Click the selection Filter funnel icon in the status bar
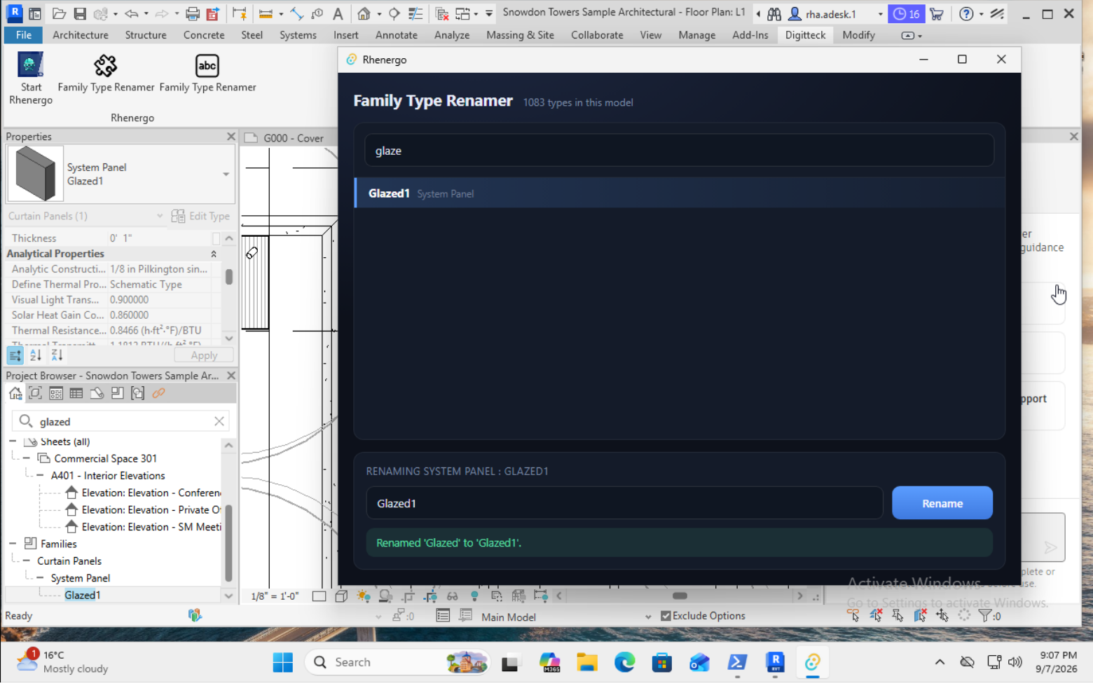The width and height of the screenshot is (1093, 686). [x=985, y=616]
